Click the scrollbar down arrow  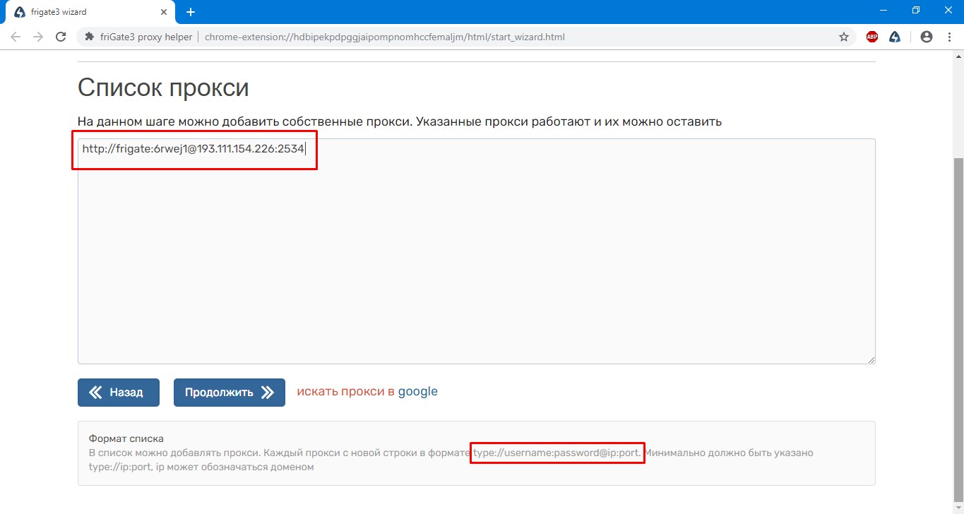click(958, 508)
